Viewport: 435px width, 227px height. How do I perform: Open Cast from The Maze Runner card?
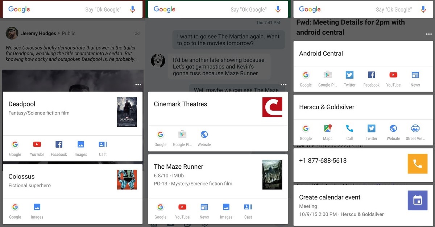tap(248, 211)
